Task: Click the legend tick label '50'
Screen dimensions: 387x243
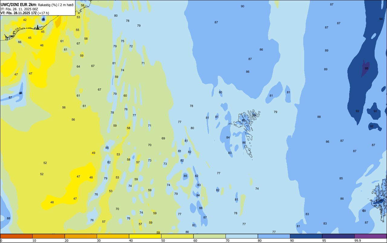Action: point(163,241)
